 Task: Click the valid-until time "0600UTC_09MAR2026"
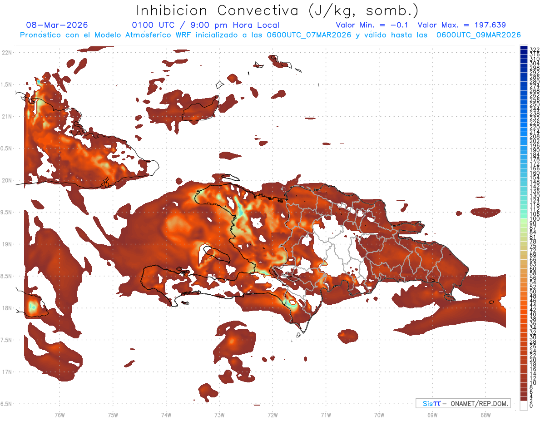479,35
